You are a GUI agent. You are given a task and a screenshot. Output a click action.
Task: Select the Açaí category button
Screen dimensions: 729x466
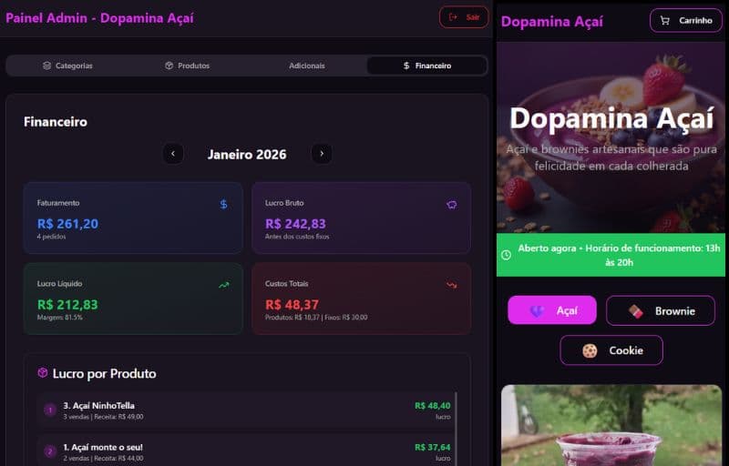click(x=552, y=310)
